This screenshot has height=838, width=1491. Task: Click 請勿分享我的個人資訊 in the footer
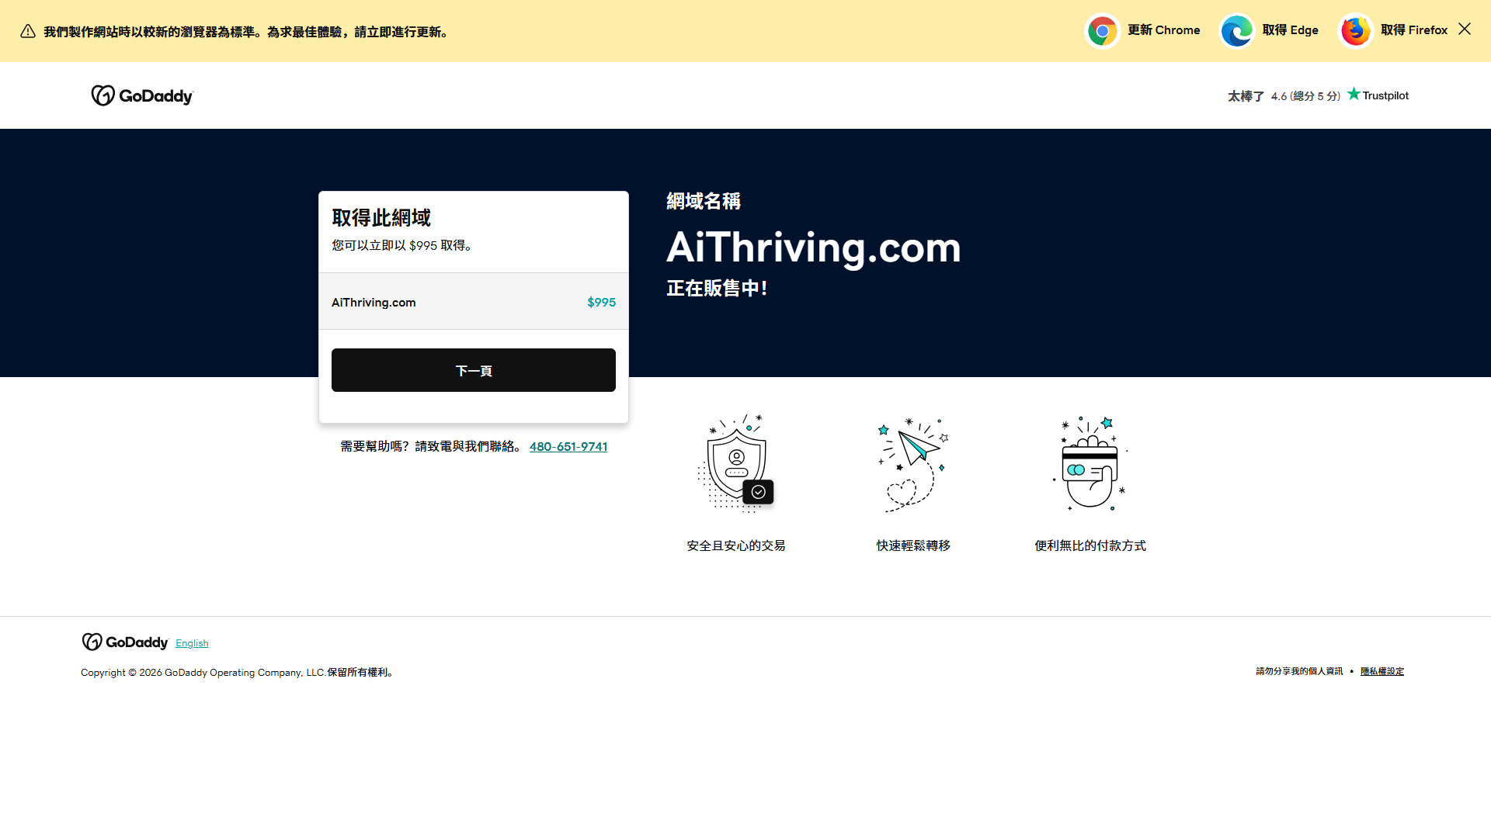point(1298,670)
